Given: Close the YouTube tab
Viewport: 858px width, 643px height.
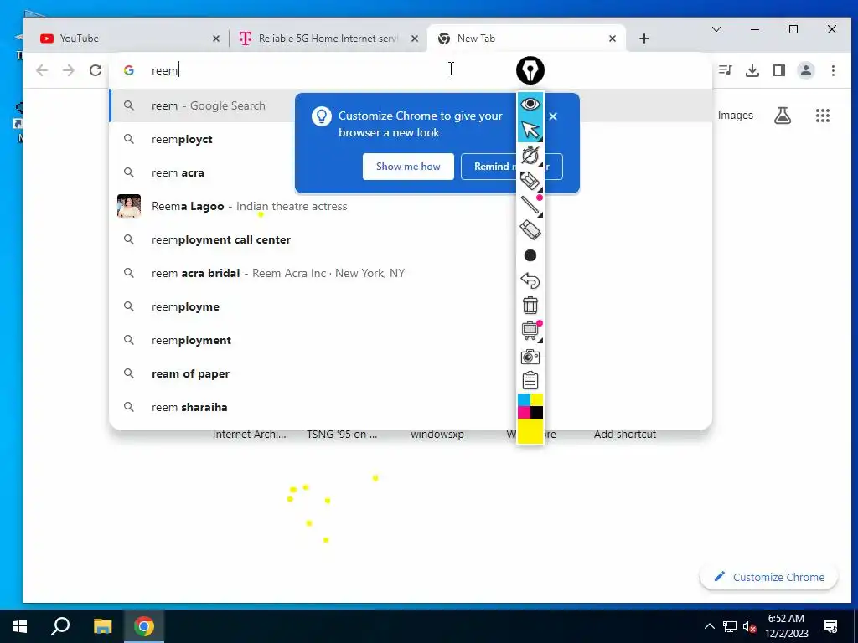Looking at the screenshot, I should [x=215, y=39].
